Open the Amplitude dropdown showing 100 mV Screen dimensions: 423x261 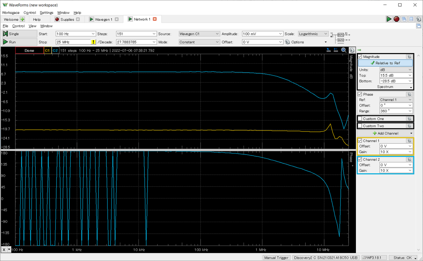coord(263,34)
